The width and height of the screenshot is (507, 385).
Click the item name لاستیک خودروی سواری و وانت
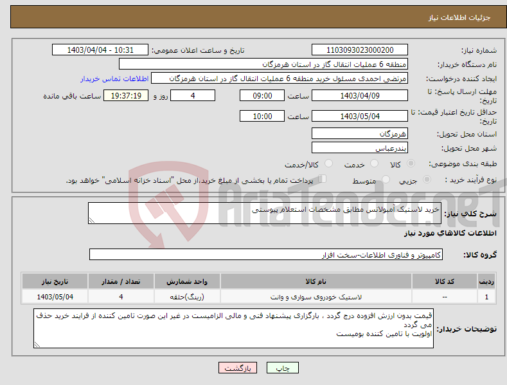coord(316,297)
